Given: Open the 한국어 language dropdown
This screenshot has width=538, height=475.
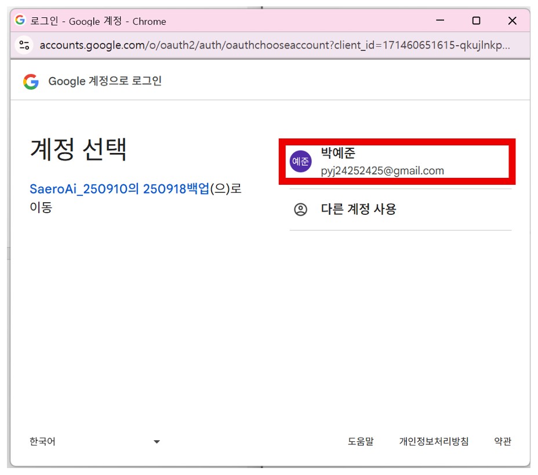Looking at the screenshot, I should pos(94,441).
